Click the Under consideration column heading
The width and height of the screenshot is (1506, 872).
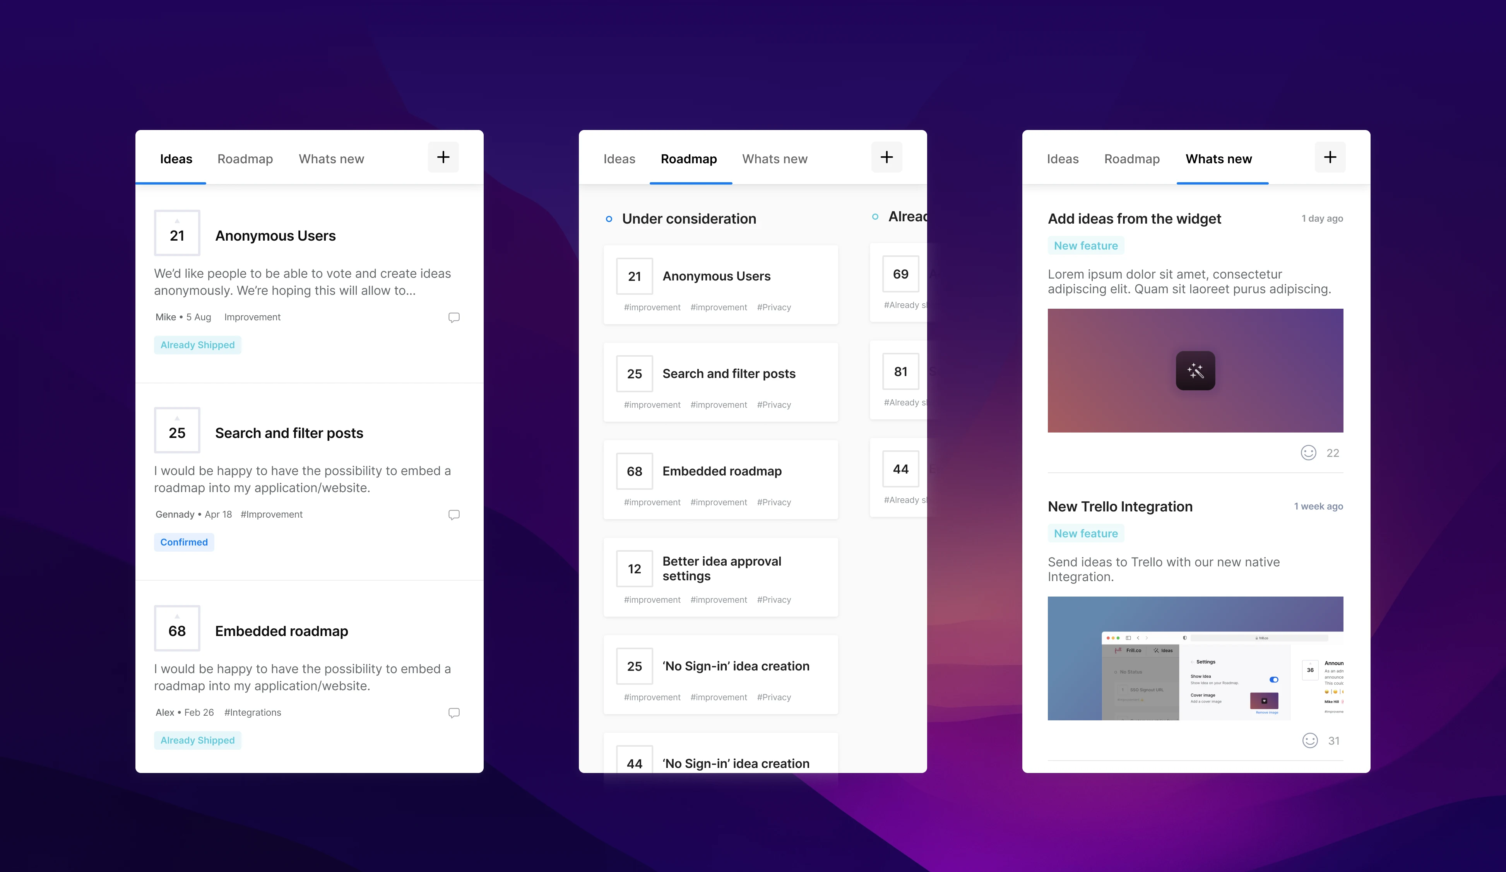coord(688,219)
